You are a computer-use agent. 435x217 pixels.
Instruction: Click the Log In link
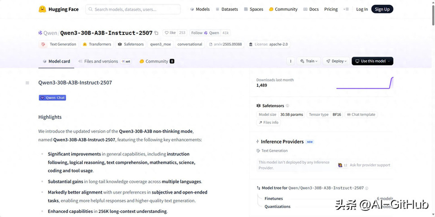pos(362,9)
